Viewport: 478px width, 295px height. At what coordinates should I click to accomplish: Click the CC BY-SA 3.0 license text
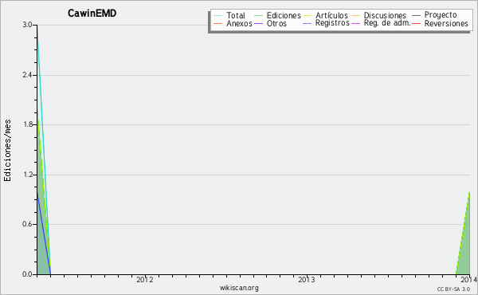point(453,289)
